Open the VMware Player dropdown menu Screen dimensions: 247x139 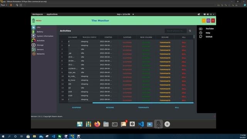click(4, 5)
